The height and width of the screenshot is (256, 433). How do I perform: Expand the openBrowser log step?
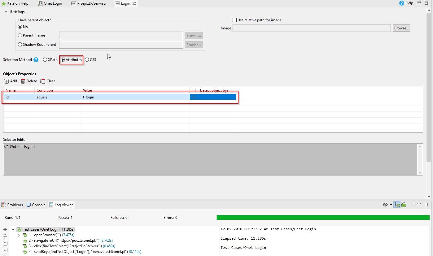[x=19, y=235]
